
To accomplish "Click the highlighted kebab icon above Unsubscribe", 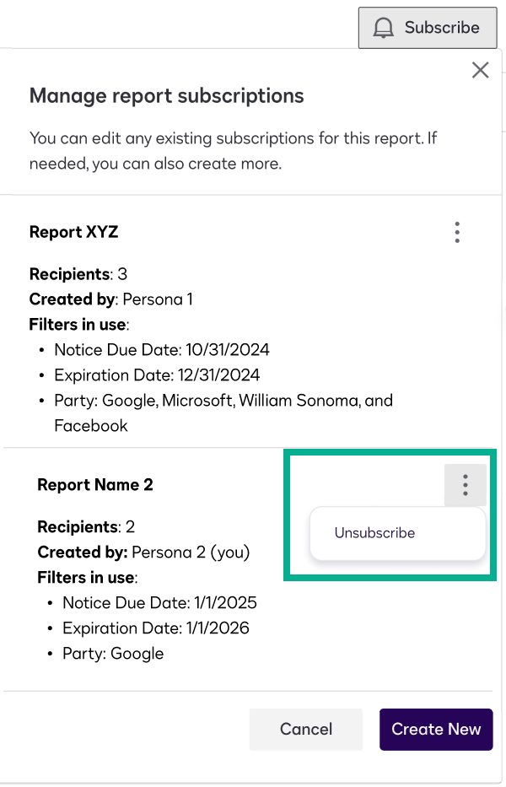I will pyautogui.click(x=465, y=485).
